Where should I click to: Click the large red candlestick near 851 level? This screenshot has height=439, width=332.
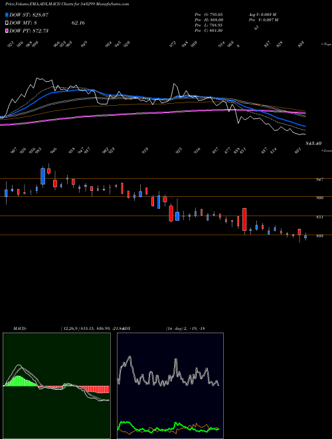[244, 219]
